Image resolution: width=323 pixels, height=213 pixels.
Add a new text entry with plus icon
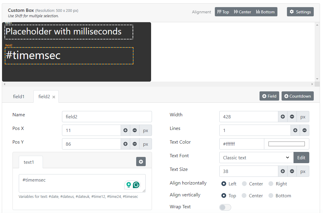click(141, 162)
